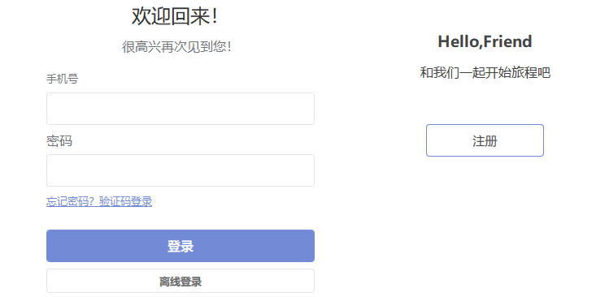Click the 密码 label above password box
Image resolution: width=596 pixels, height=297 pixels.
click(x=59, y=141)
